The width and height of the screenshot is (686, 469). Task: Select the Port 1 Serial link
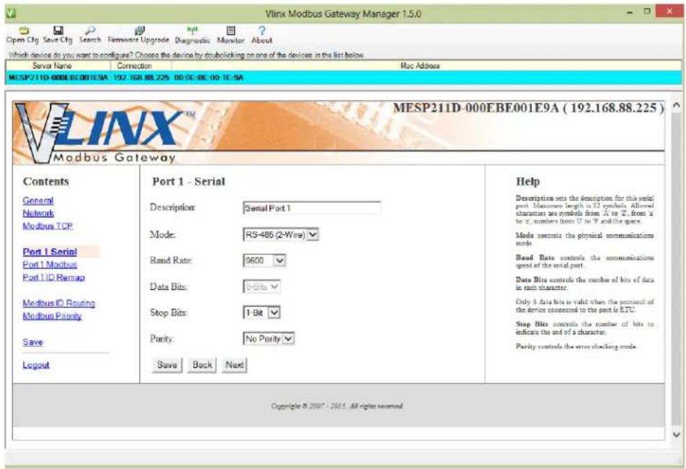coord(50,252)
